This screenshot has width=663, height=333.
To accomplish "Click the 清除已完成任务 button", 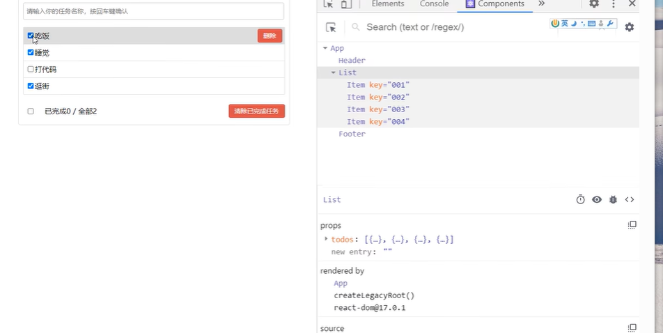I will tap(257, 111).
